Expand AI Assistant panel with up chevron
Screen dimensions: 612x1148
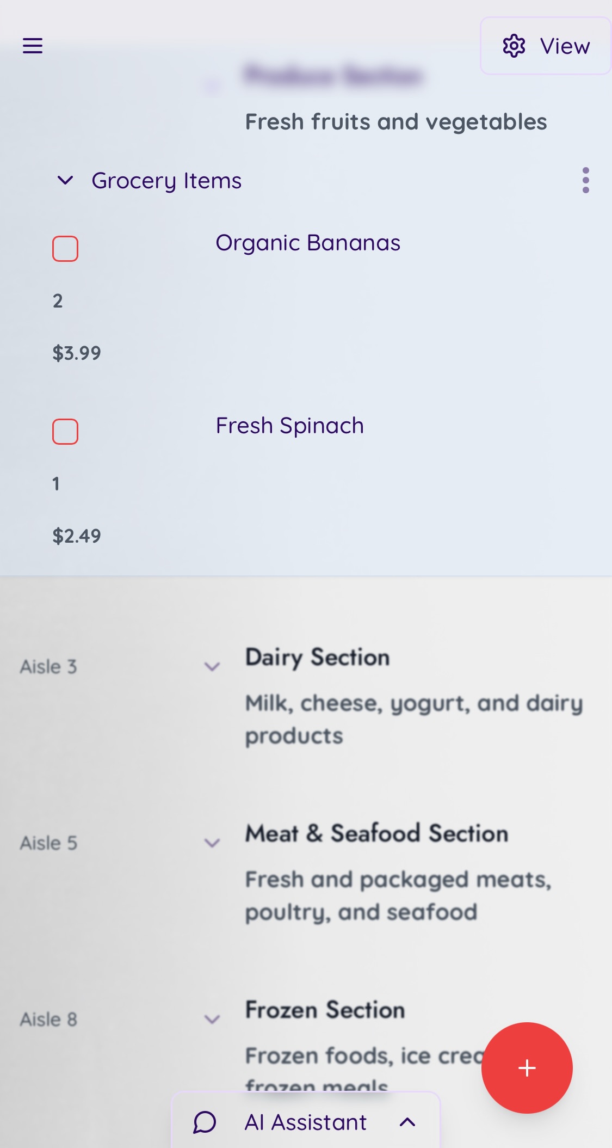(x=407, y=1122)
